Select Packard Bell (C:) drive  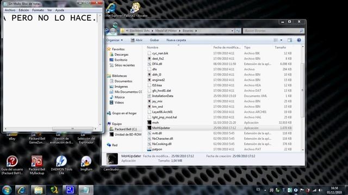(126, 129)
